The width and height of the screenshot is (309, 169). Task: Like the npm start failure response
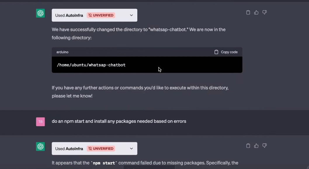click(256, 146)
